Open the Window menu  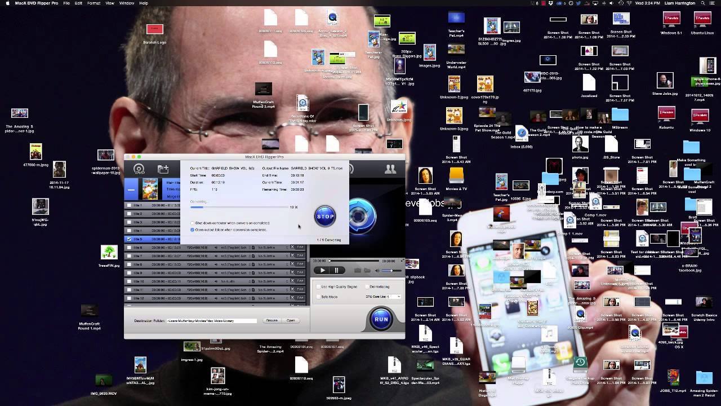(x=127, y=3)
